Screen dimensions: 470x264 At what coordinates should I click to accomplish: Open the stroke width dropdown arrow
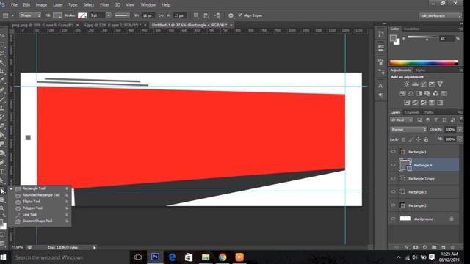[x=109, y=15]
